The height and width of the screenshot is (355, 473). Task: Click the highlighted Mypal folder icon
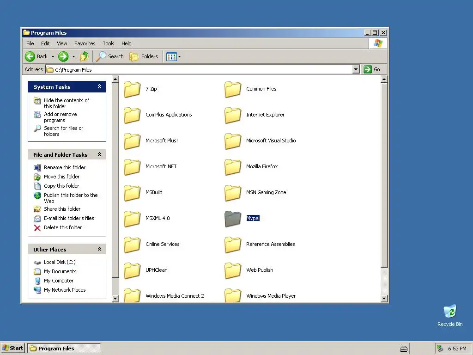[x=233, y=219]
